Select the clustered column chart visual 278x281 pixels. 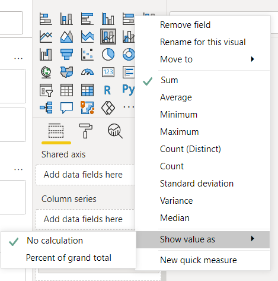(108, 19)
